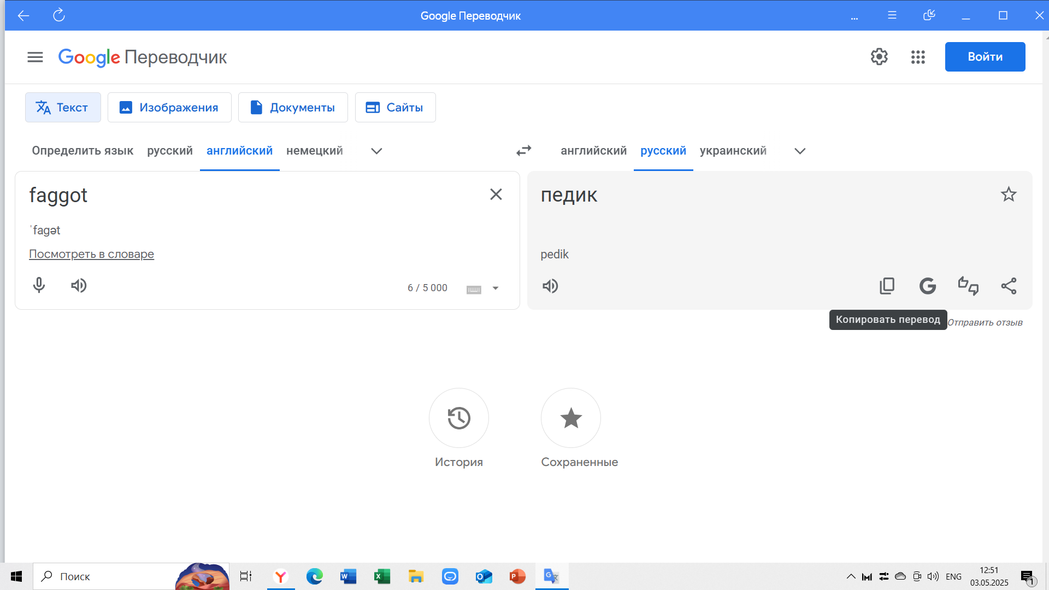Open Outlook from the taskbar
Image resolution: width=1049 pixels, height=590 pixels.
[484, 576]
